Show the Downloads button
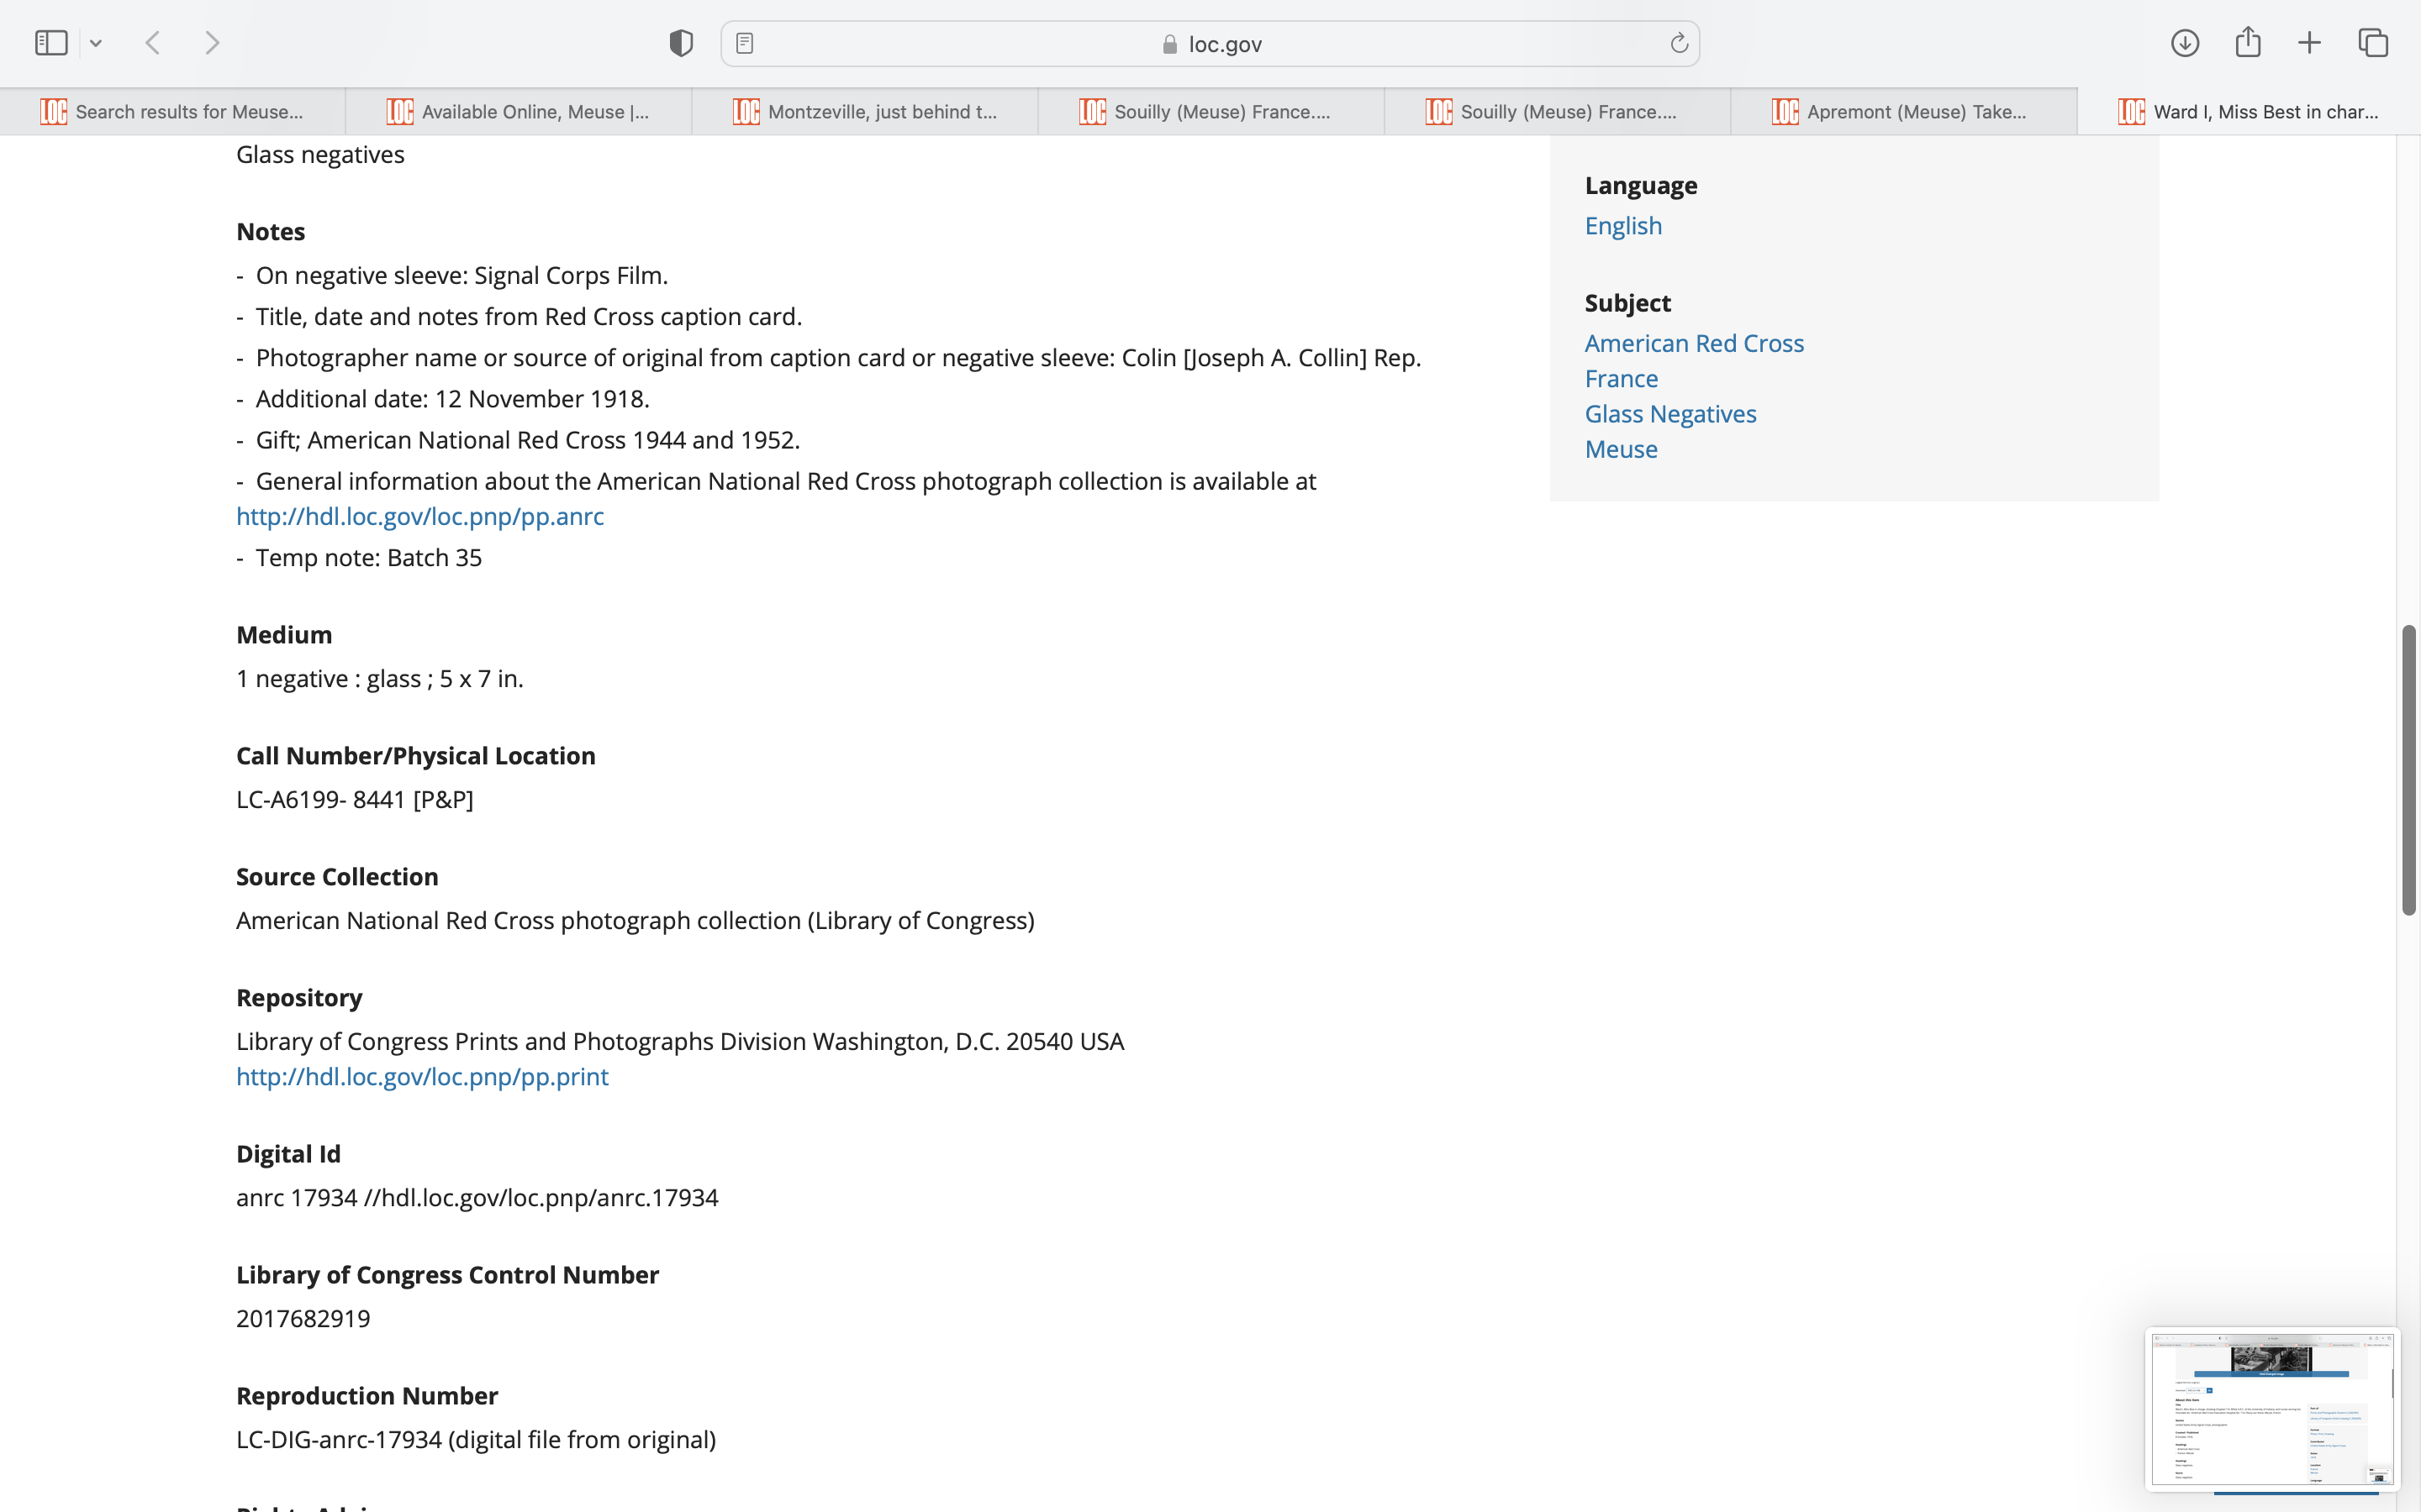2421x1512 pixels. tap(2185, 43)
